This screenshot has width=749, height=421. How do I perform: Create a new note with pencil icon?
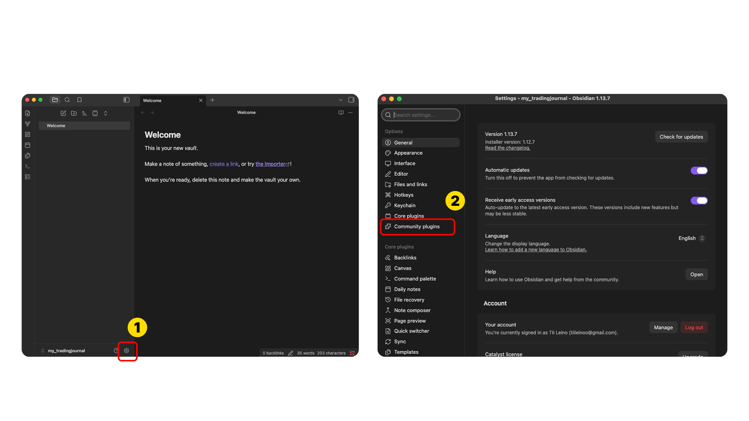pos(63,113)
